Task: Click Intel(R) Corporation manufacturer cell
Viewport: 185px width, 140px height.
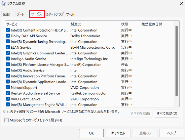Action: tap(86, 65)
